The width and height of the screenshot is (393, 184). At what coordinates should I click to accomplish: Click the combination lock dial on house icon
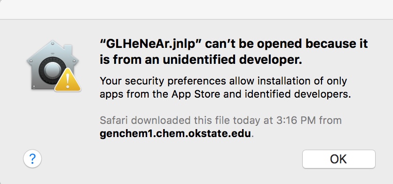(x=52, y=70)
